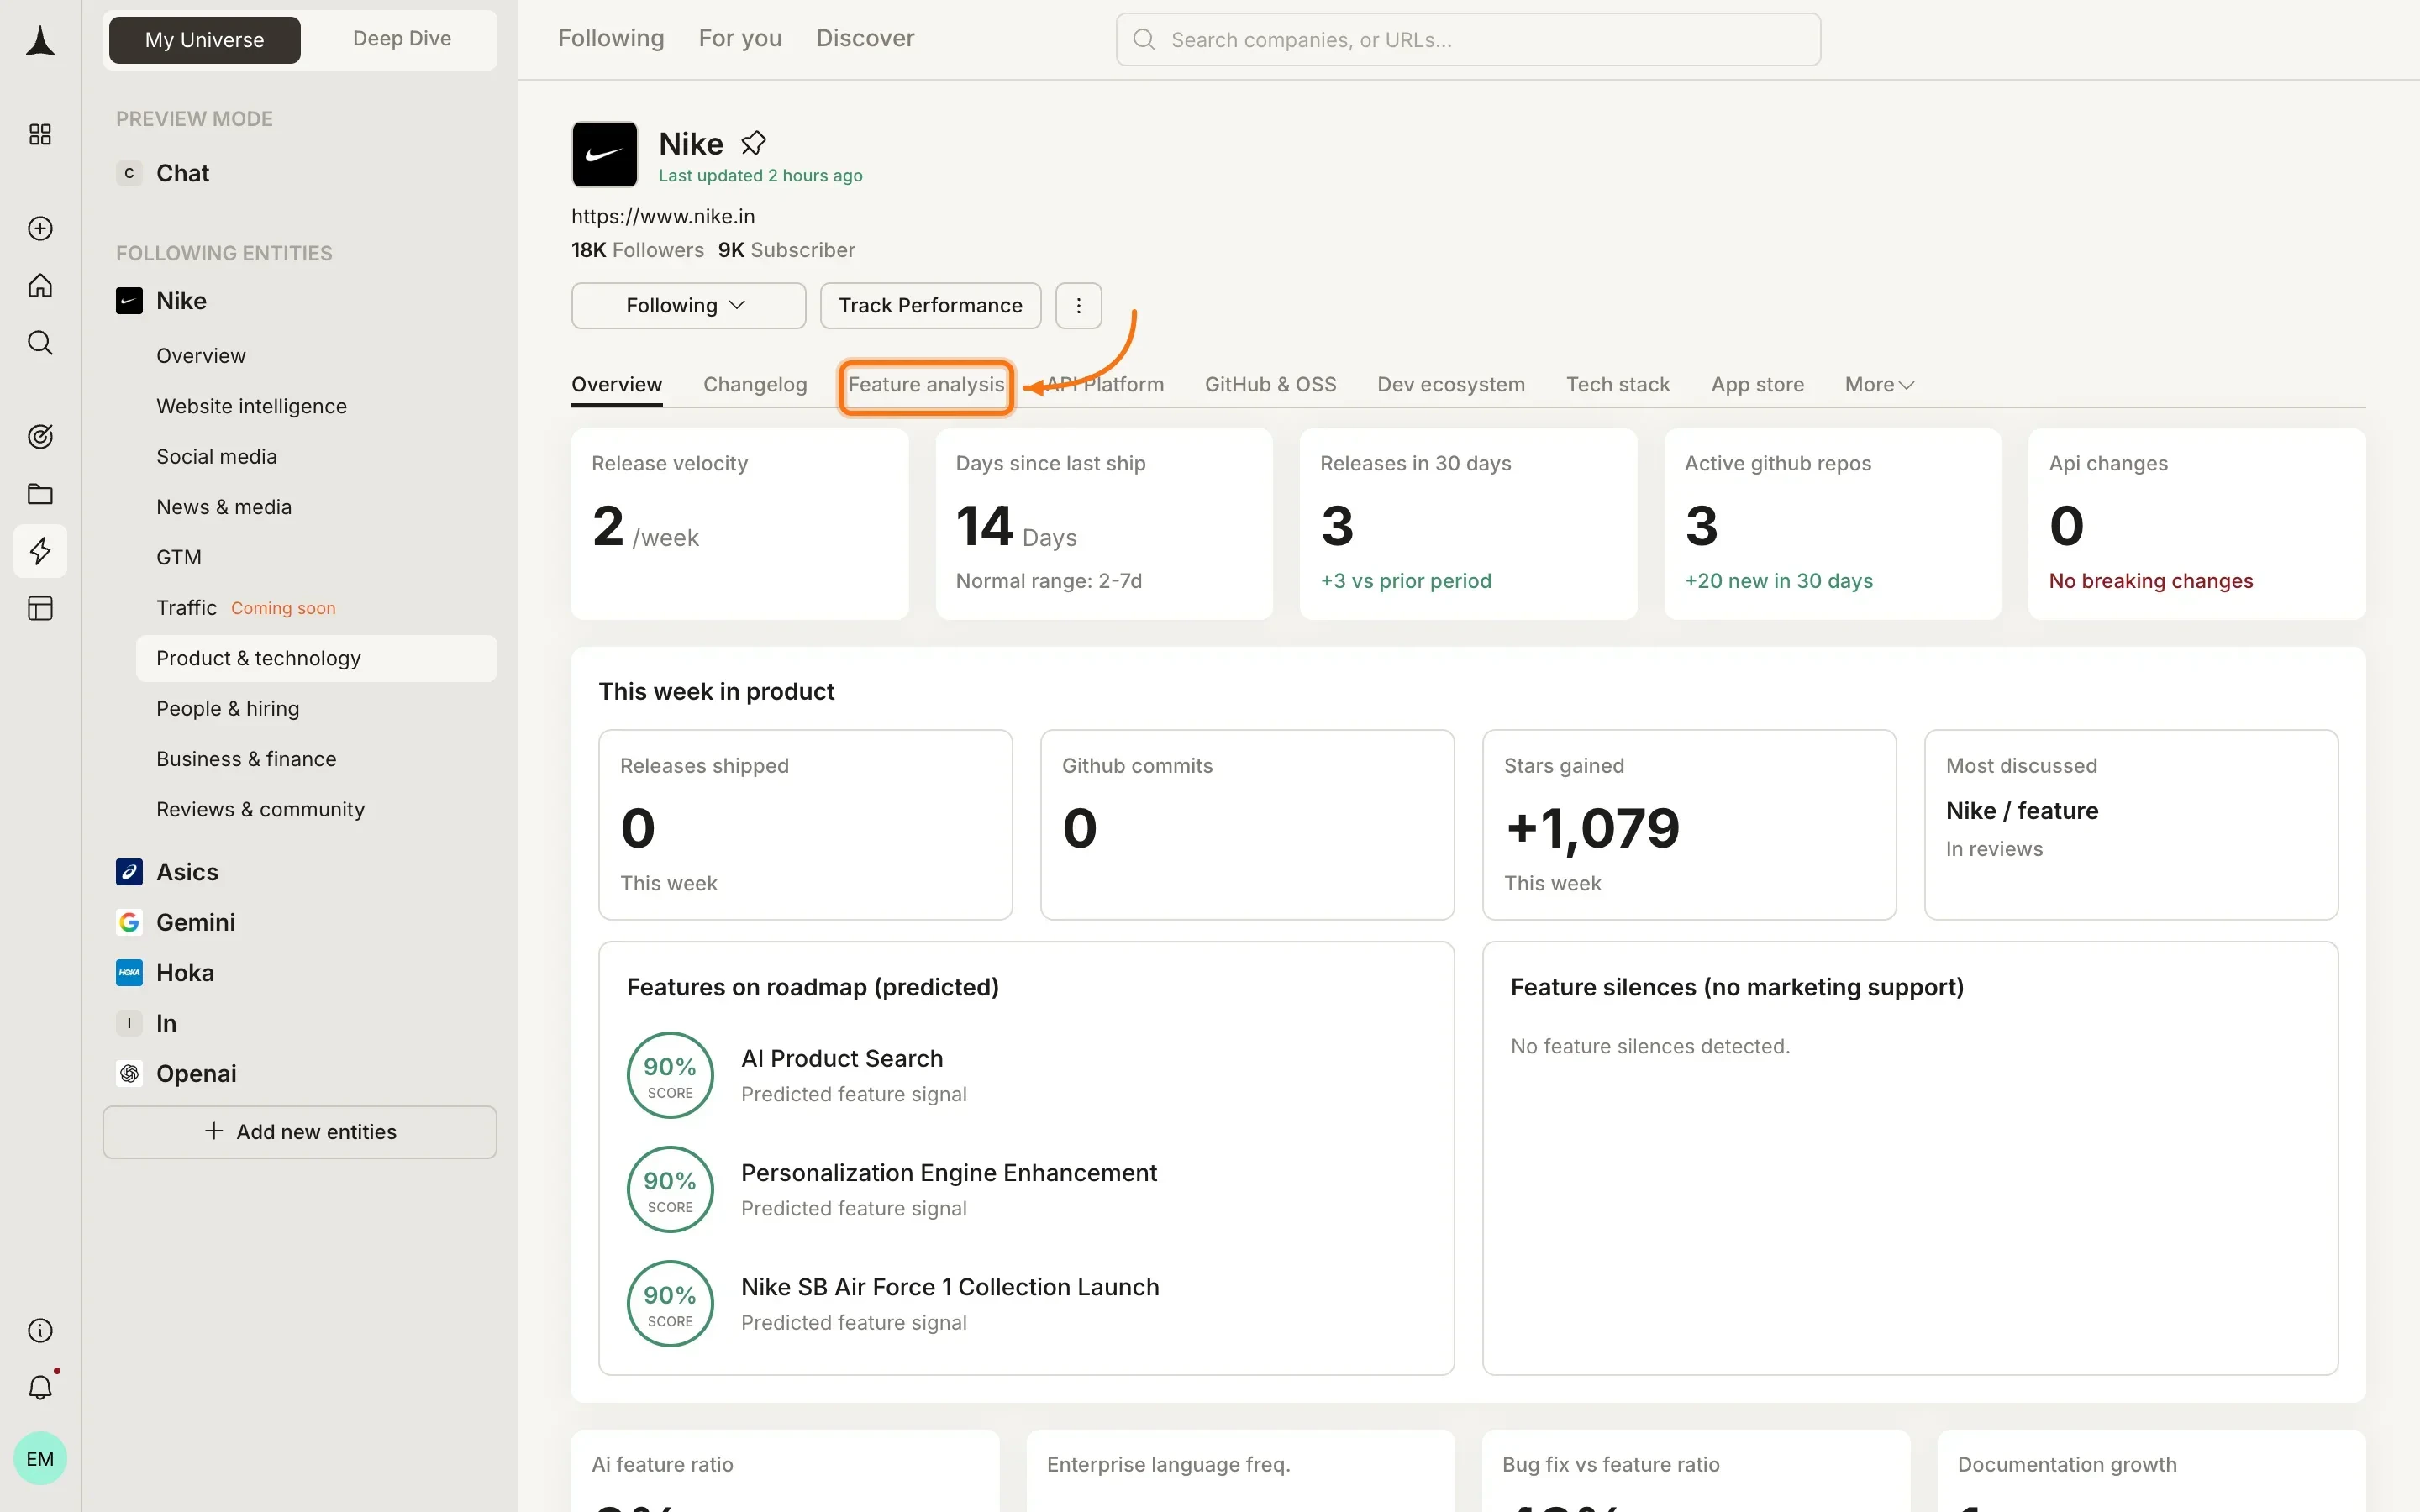Viewport: 2420px width, 1512px height.
Task: Open the For you top nav tab
Action: tap(740, 38)
